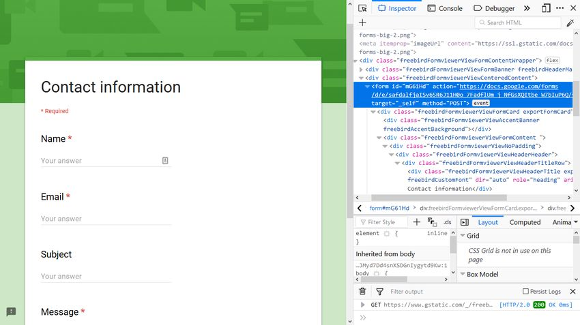This screenshot has height=325, width=580.
Task: Open the Computed tab
Action: click(525, 222)
